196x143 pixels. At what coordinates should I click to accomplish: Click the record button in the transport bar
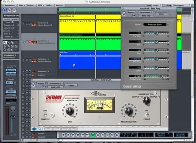point(64,135)
